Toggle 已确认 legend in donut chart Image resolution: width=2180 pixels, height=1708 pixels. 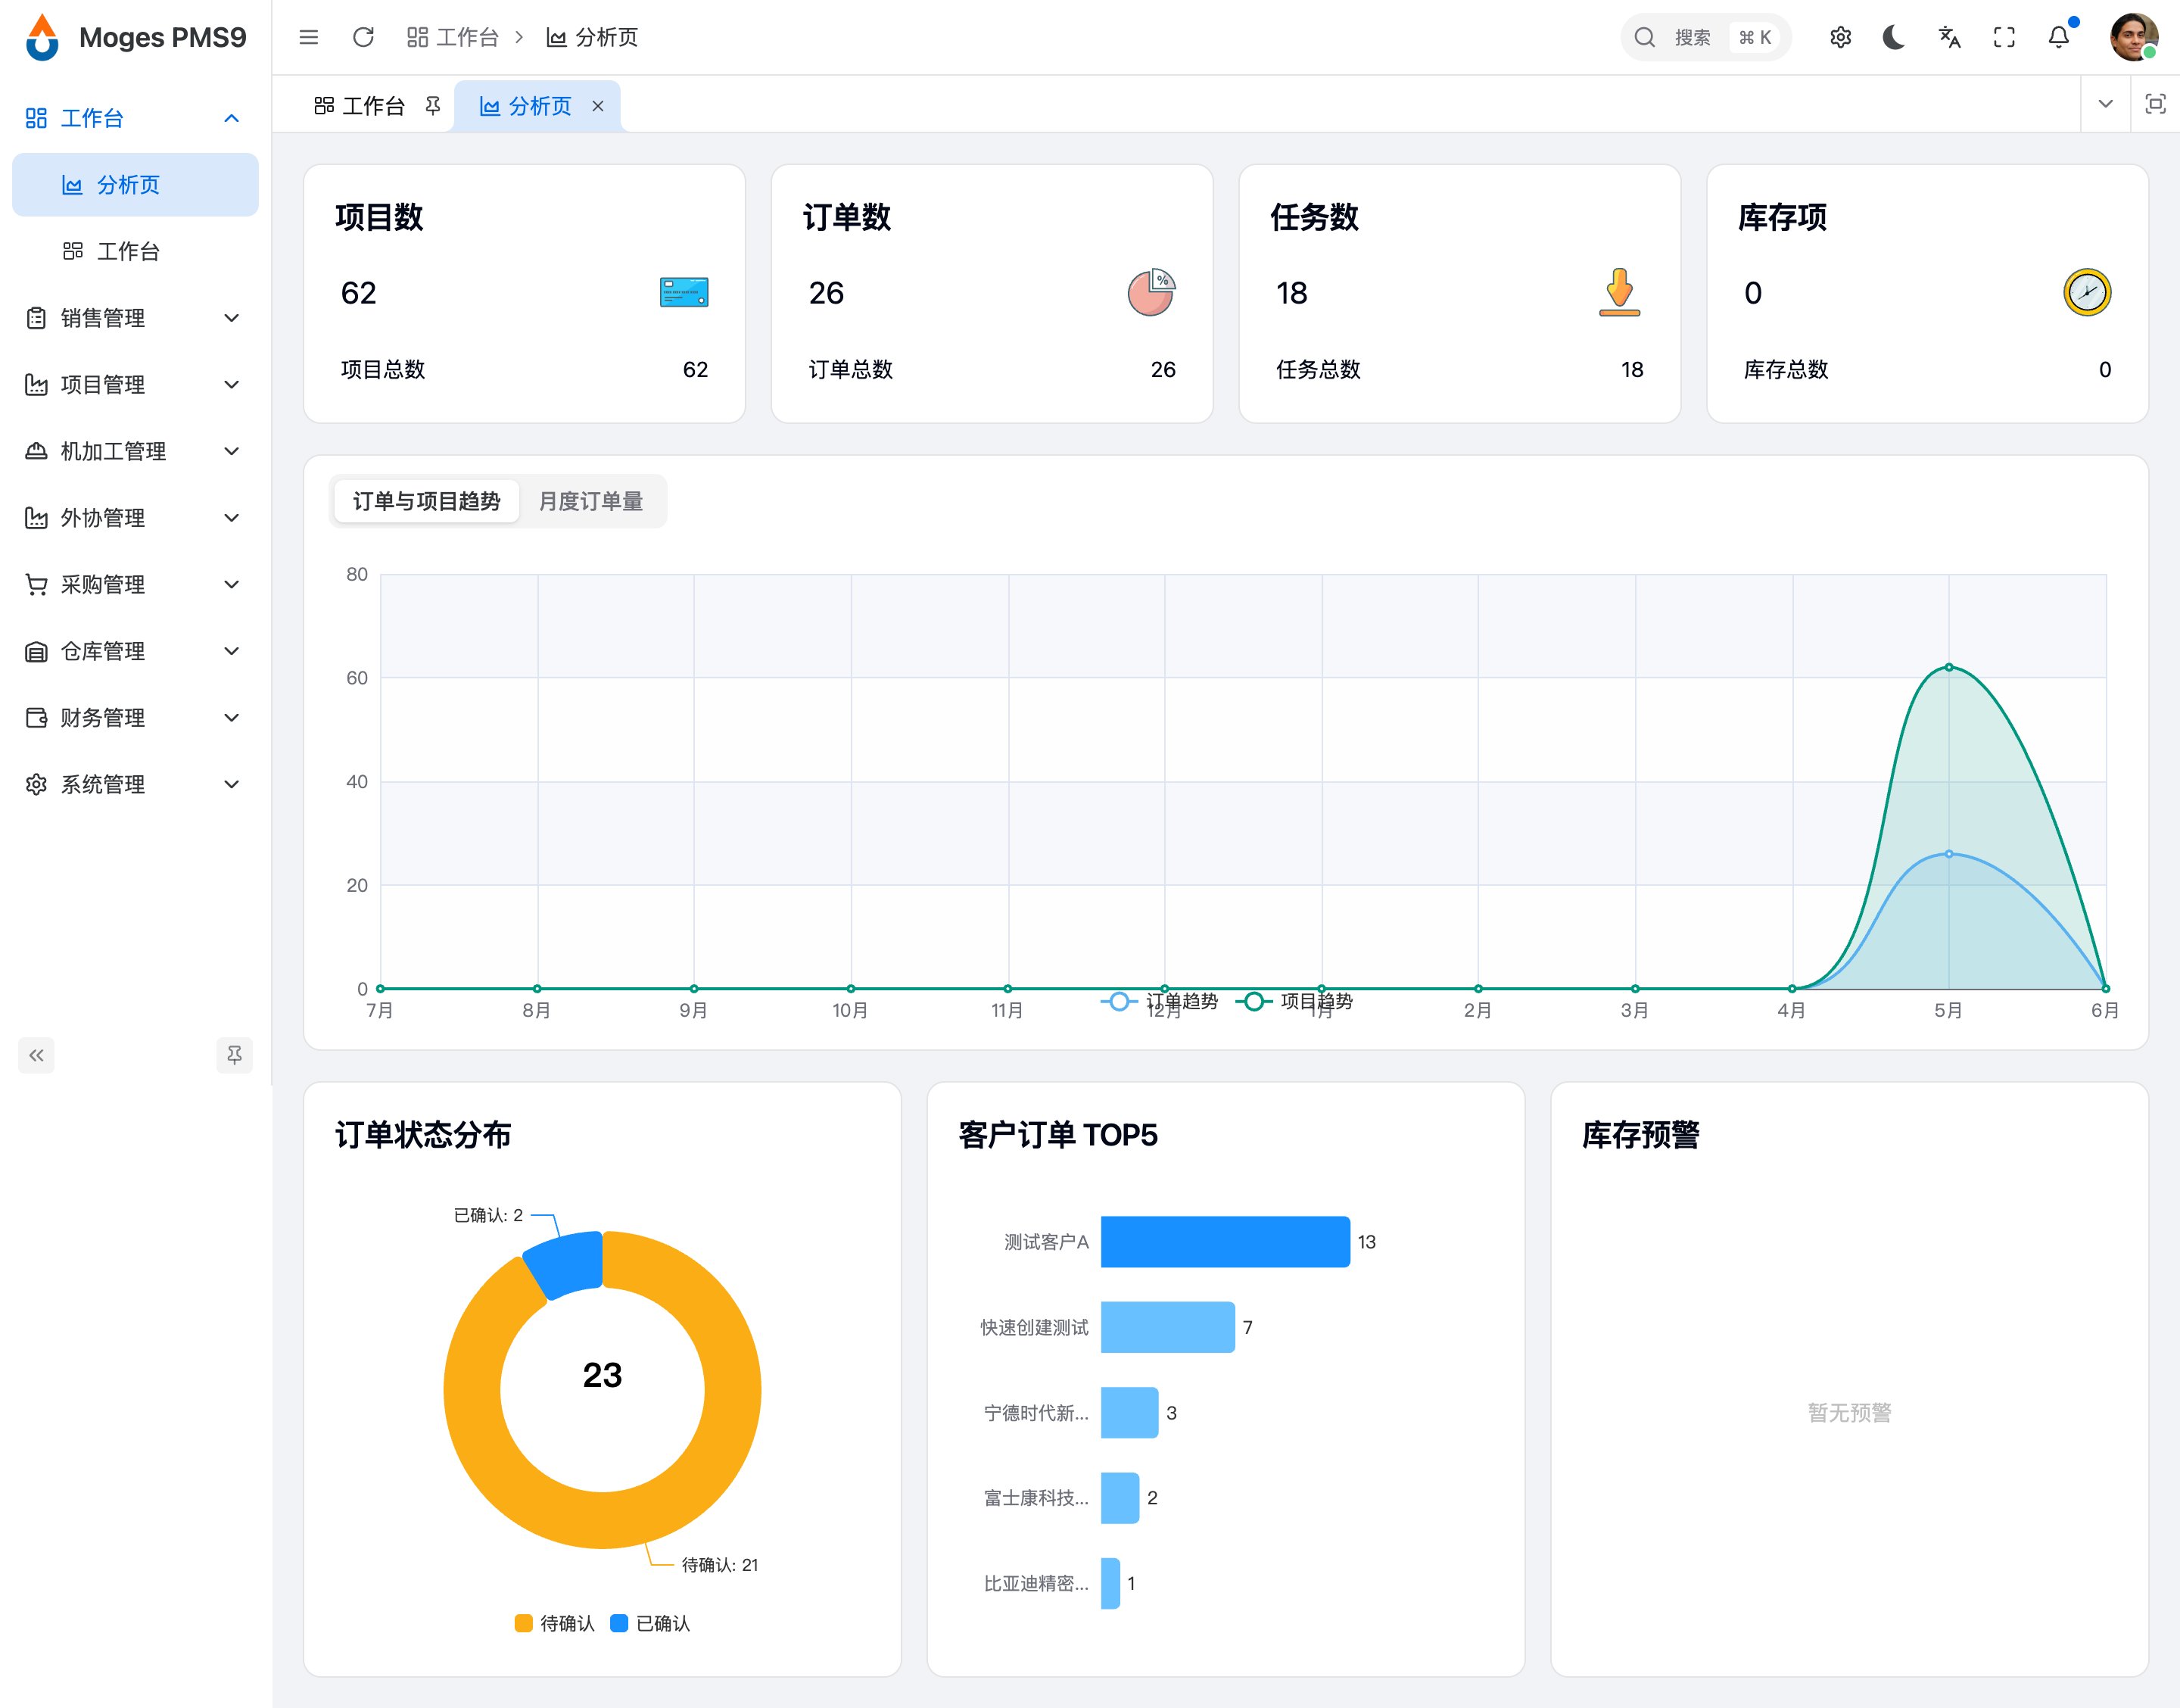pos(649,1623)
